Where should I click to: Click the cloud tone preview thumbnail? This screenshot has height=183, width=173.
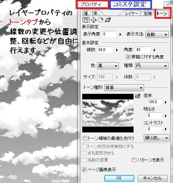click(x=108, y=113)
